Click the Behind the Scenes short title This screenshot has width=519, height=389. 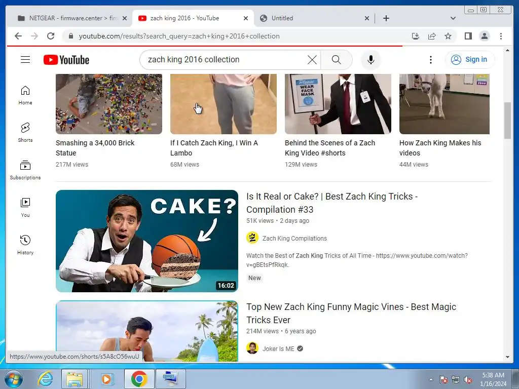tap(329, 148)
